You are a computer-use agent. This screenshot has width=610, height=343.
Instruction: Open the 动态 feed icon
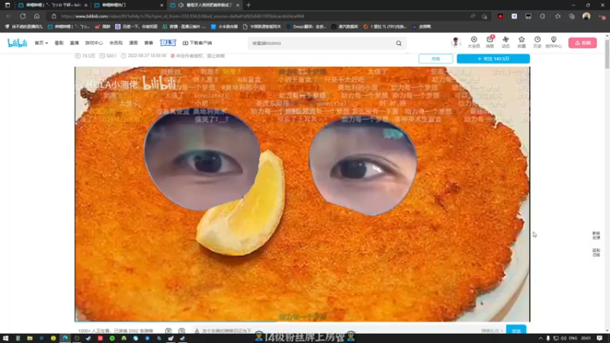click(x=506, y=42)
